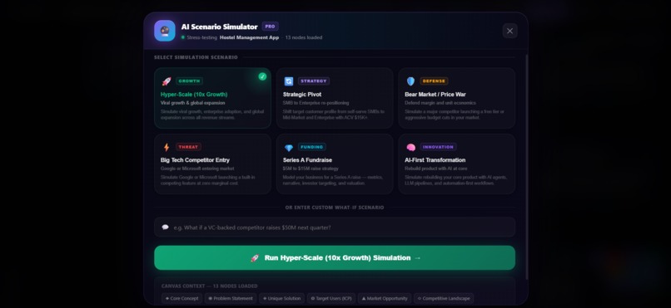This screenshot has height=308, width=671.
Task: Select the Bear Market / Price War scenario
Action: (456, 98)
